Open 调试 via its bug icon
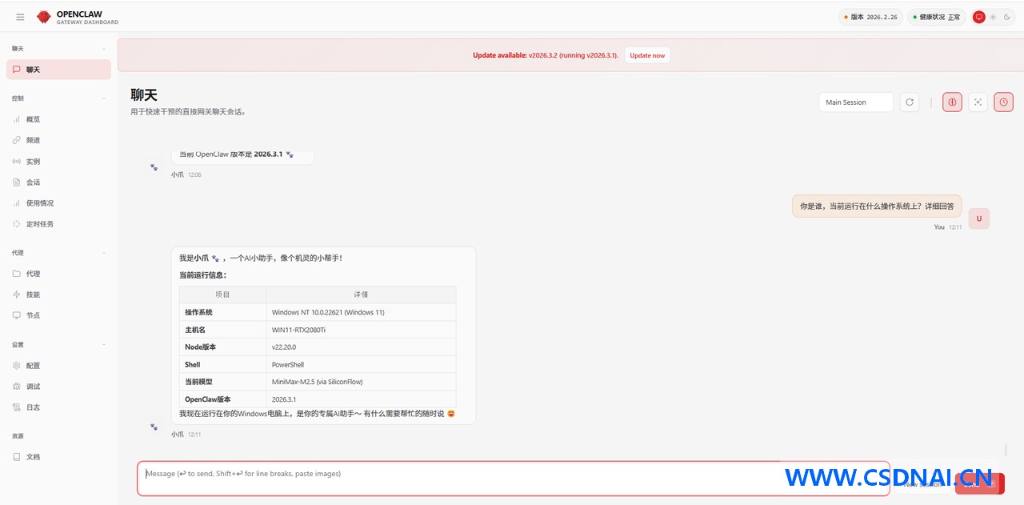 17,387
